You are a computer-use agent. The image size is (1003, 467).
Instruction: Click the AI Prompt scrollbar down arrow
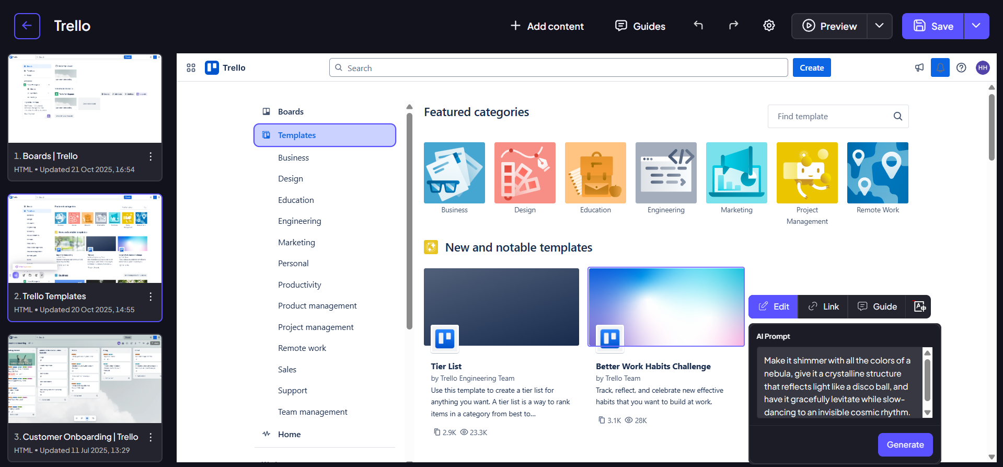tap(928, 413)
